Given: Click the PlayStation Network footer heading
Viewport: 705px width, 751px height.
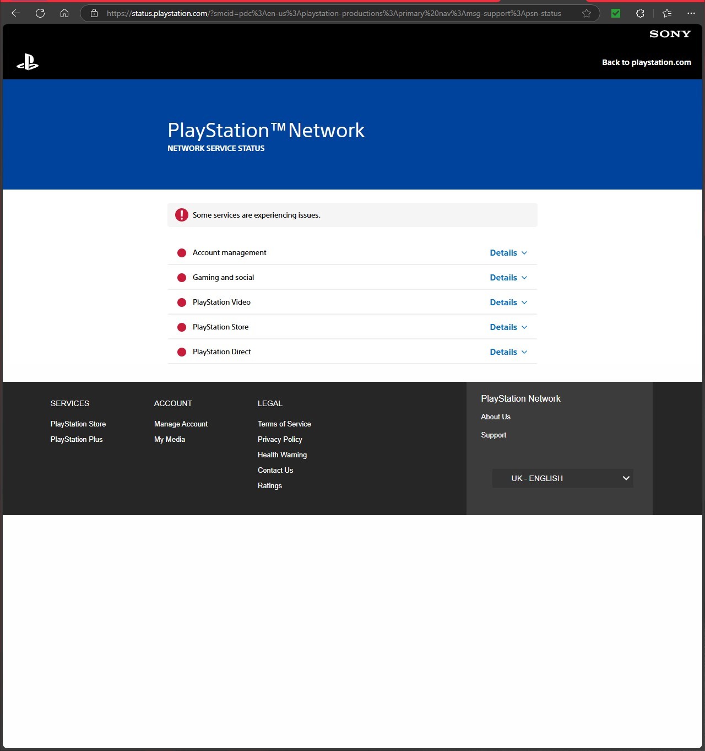Looking at the screenshot, I should tap(520, 398).
